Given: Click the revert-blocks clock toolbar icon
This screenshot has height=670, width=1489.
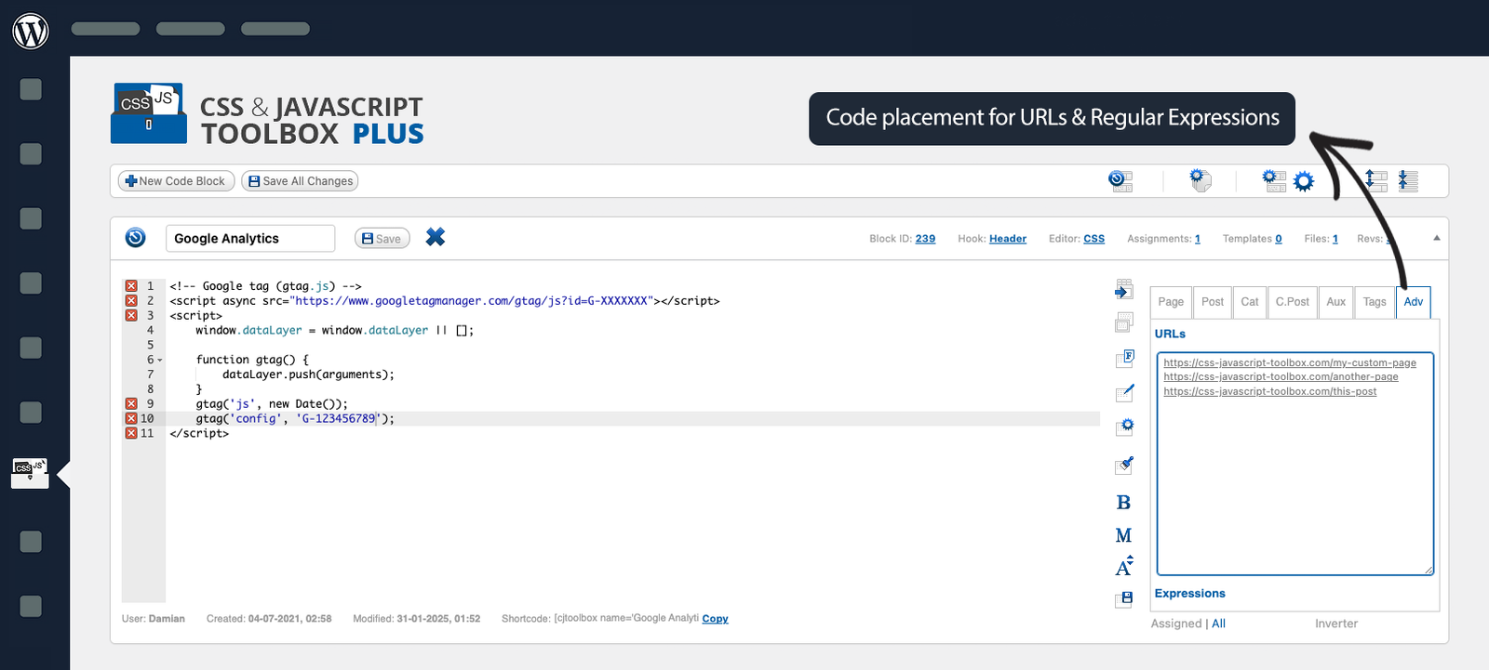Looking at the screenshot, I should pyautogui.click(x=1120, y=180).
